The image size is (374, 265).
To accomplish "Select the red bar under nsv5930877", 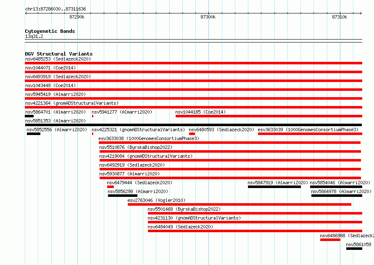I will click(x=230, y=178).
